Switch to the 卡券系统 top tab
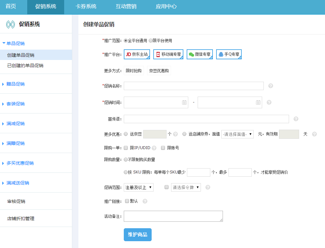Screen dimensions: 325x248 click(86, 6)
